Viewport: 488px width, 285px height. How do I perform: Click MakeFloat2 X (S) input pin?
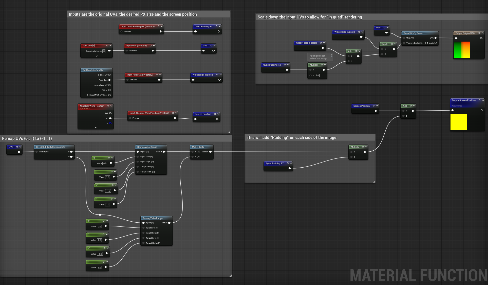tap(193, 152)
